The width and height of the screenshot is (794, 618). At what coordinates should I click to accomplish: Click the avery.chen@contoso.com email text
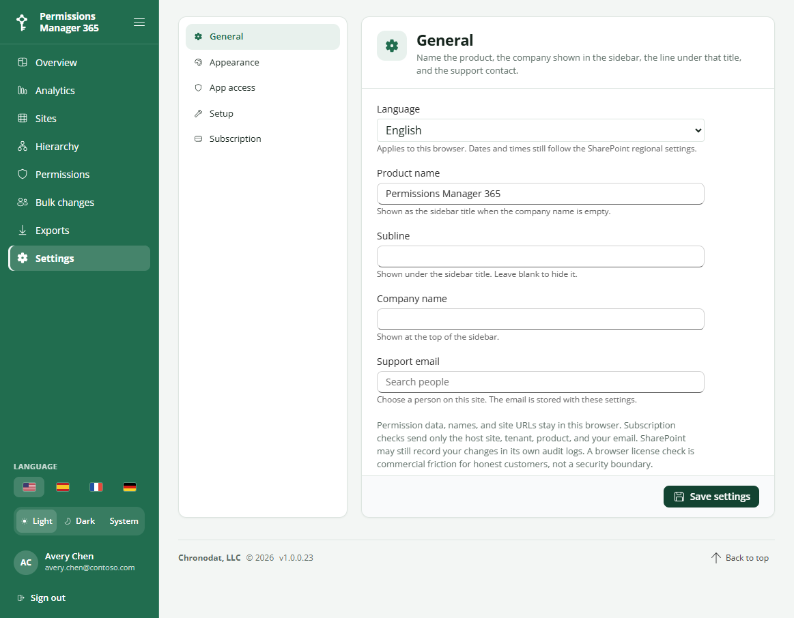click(89, 568)
